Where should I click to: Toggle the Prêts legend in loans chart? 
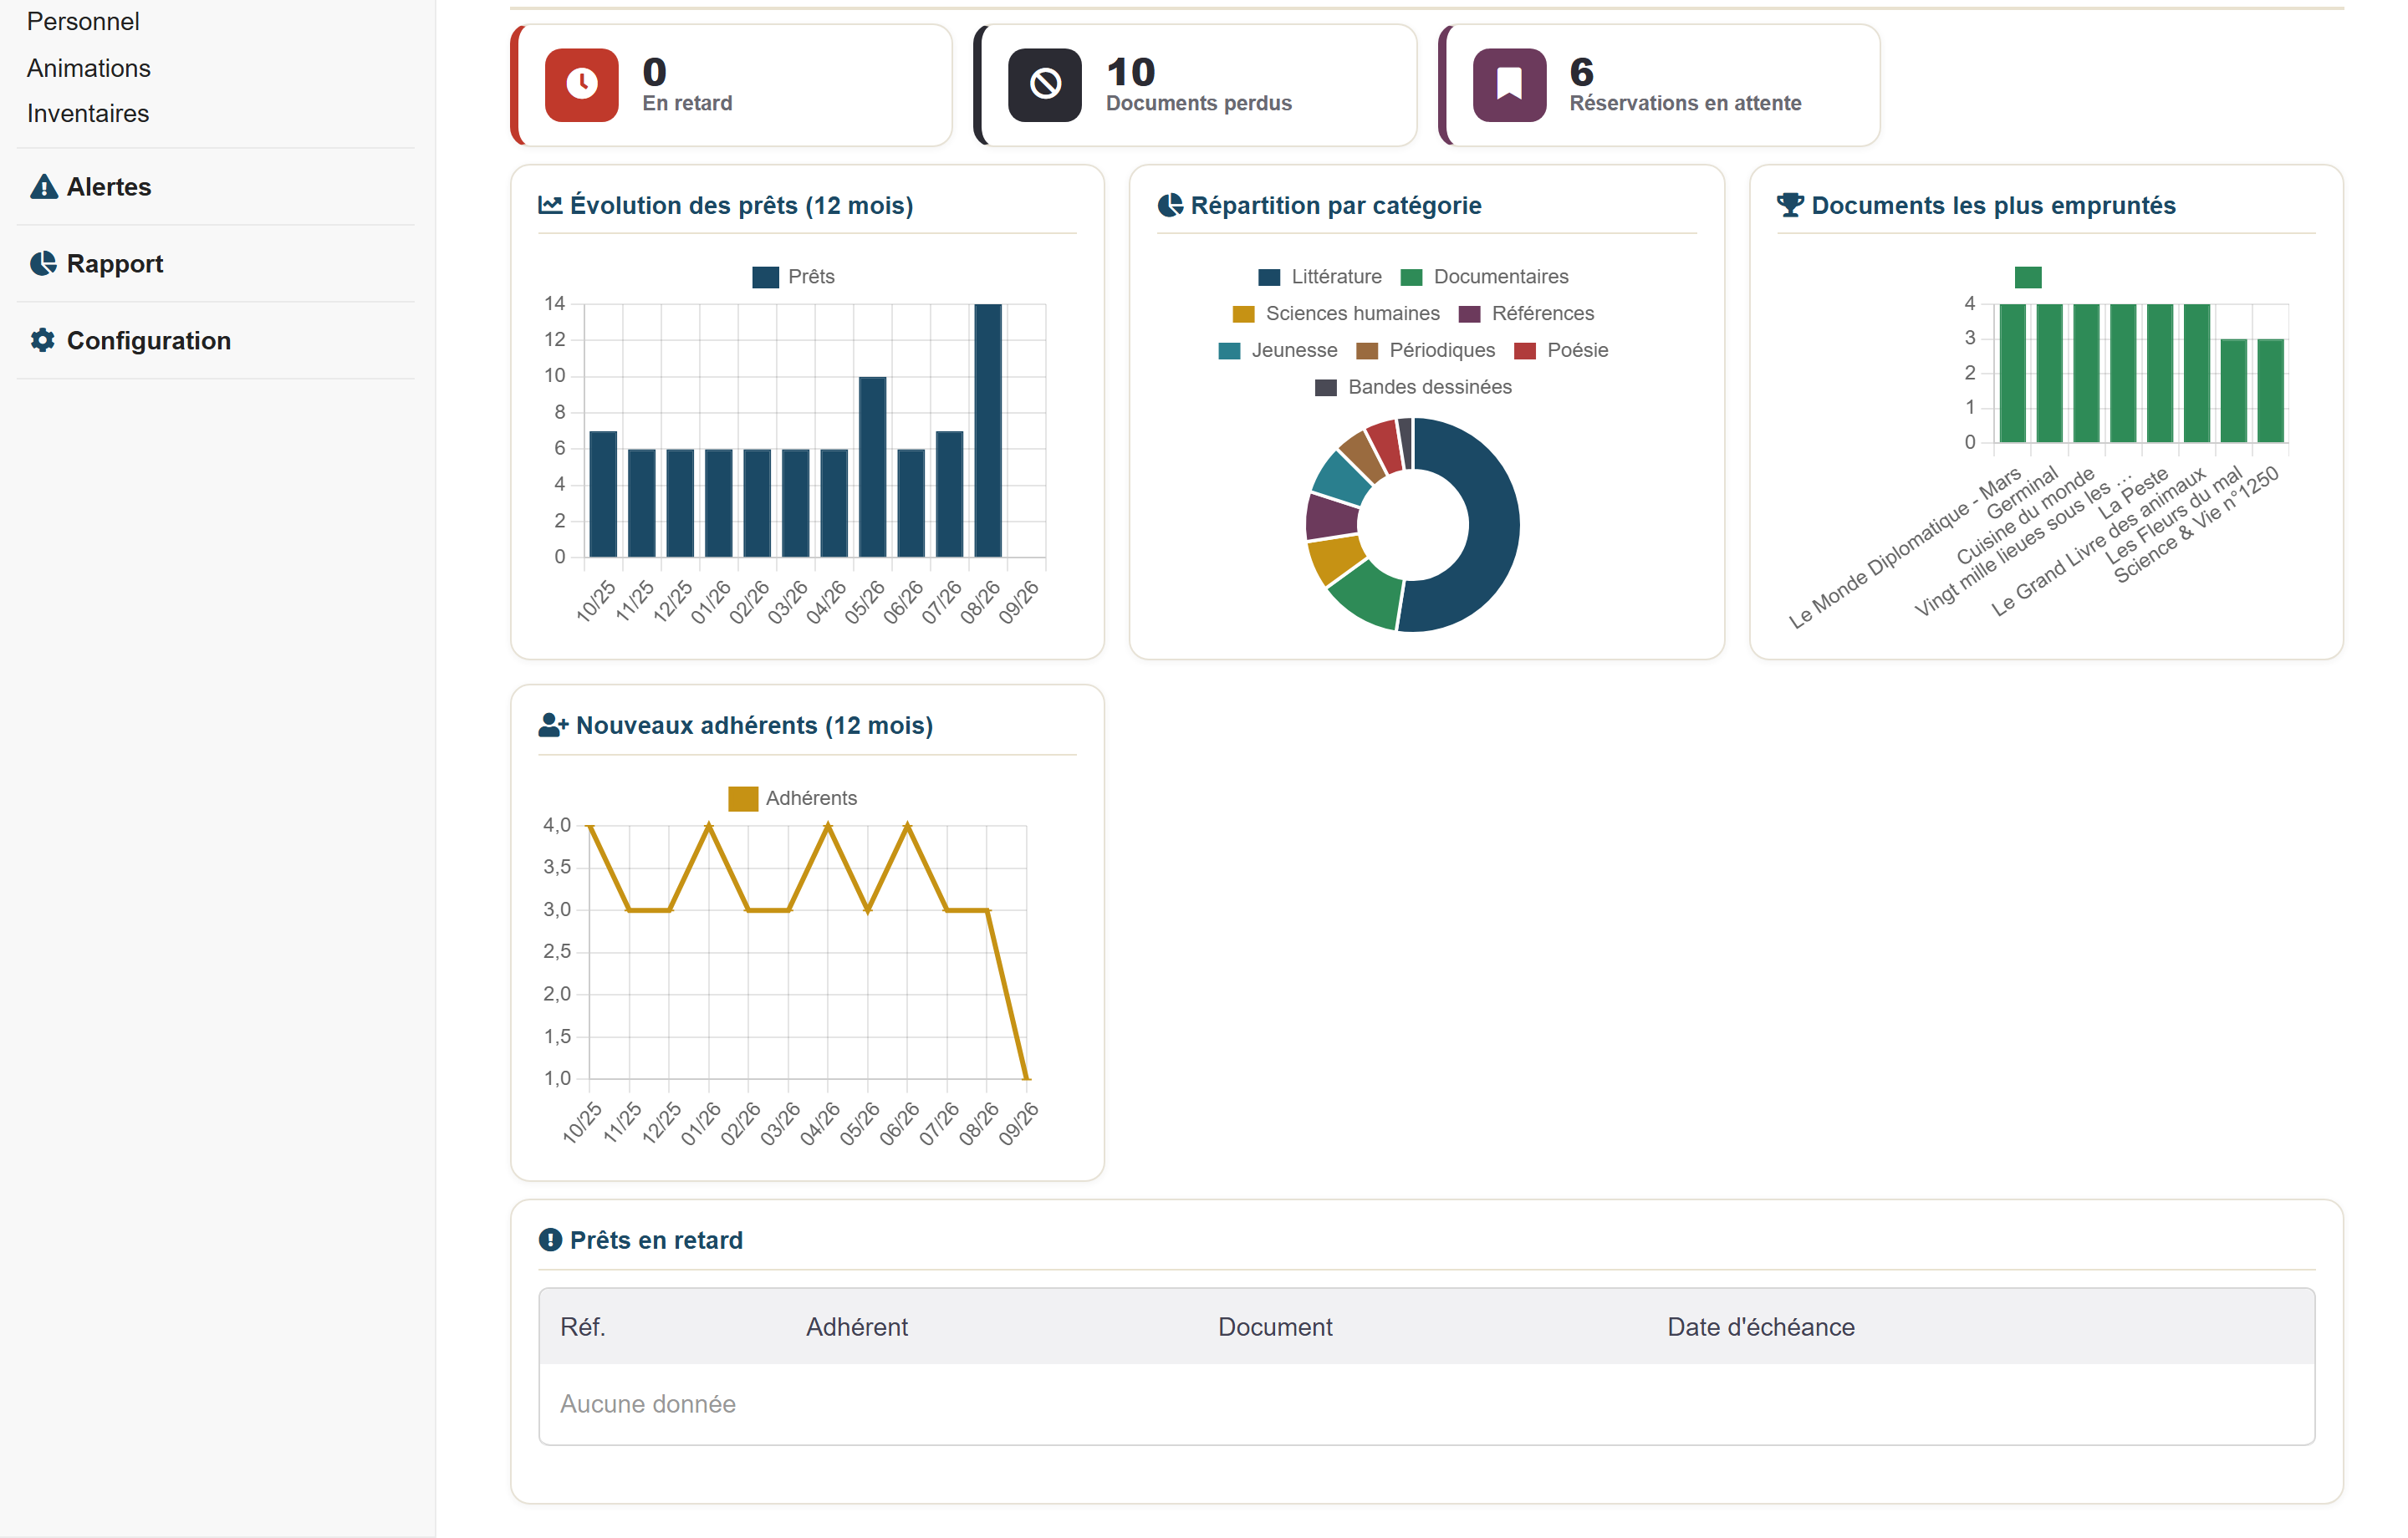click(793, 277)
